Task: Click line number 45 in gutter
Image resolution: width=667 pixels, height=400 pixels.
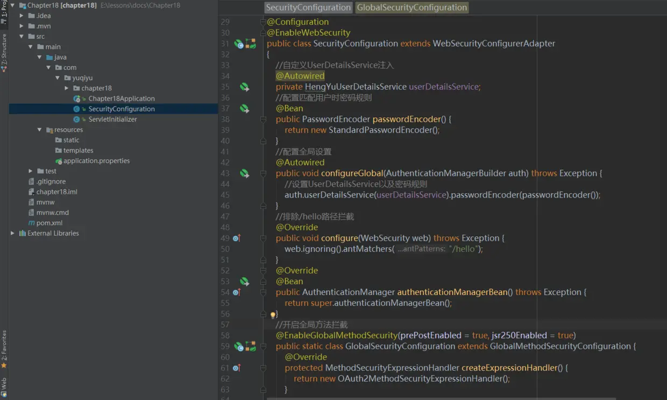Action: (225, 195)
